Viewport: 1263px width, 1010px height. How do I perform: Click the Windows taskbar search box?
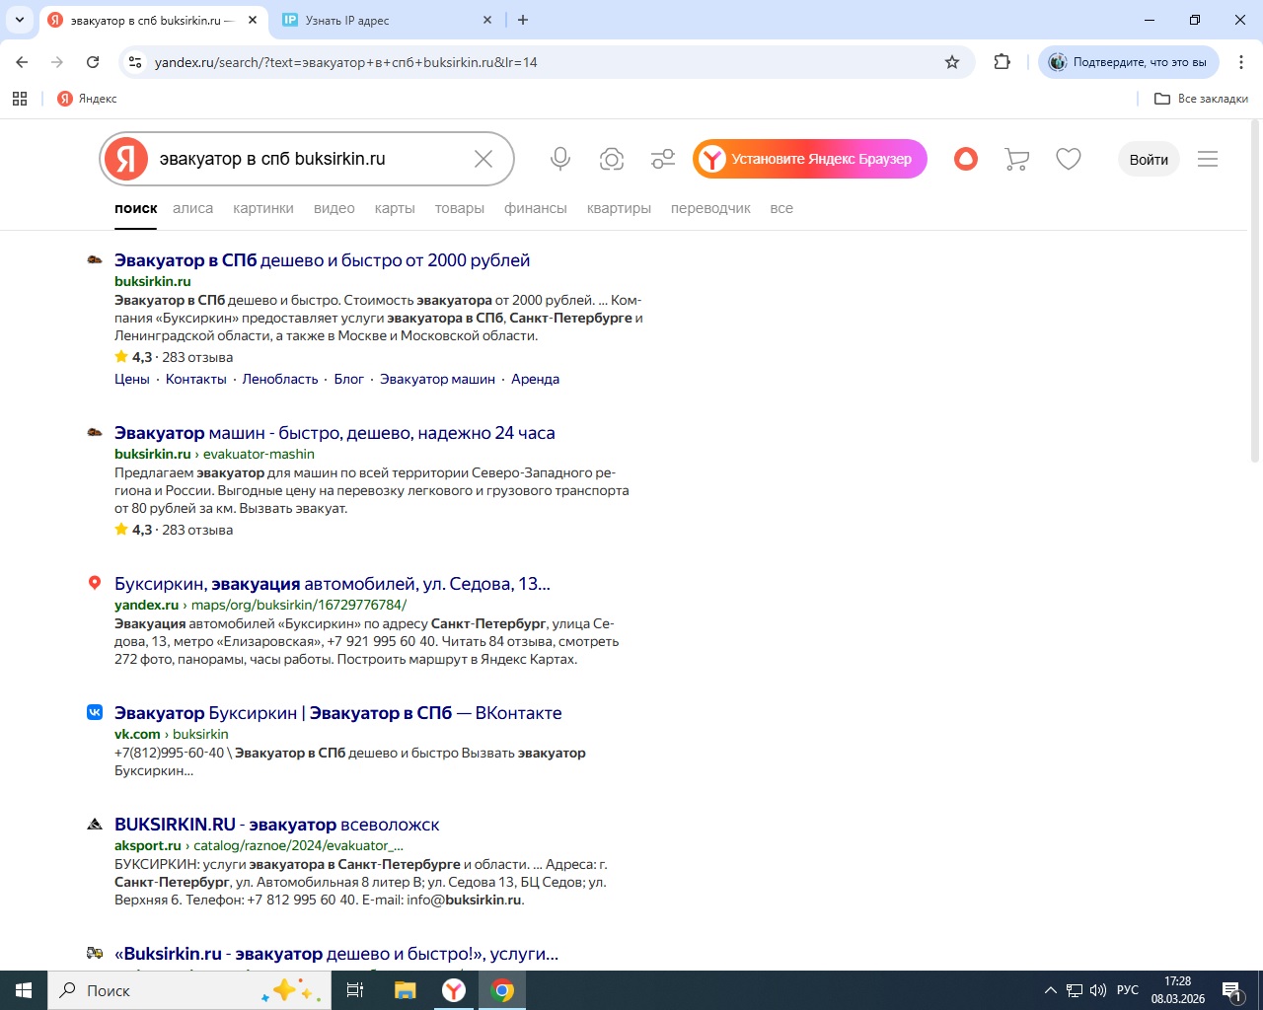point(189,990)
